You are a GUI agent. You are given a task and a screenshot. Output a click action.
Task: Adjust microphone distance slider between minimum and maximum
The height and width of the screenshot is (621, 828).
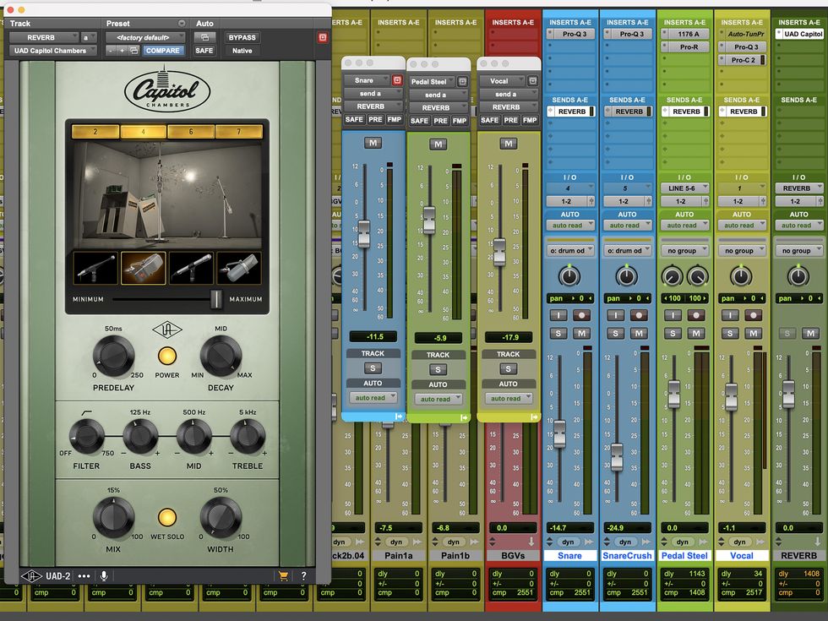[x=216, y=299]
